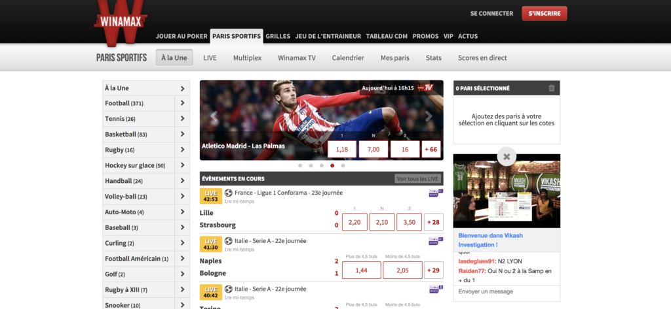Click Se connecter link
The height and width of the screenshot is (309, 671).
(x=491, y=14)
